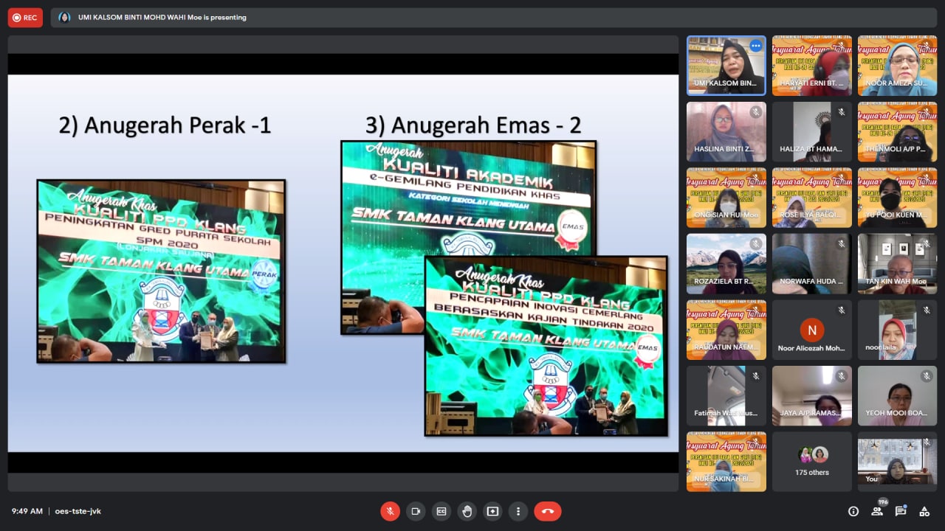Click the 'Anugerah Emas - 2' slide heading

(472, 125)
